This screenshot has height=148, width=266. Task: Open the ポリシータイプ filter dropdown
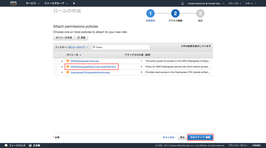click(x=78, y=47)
